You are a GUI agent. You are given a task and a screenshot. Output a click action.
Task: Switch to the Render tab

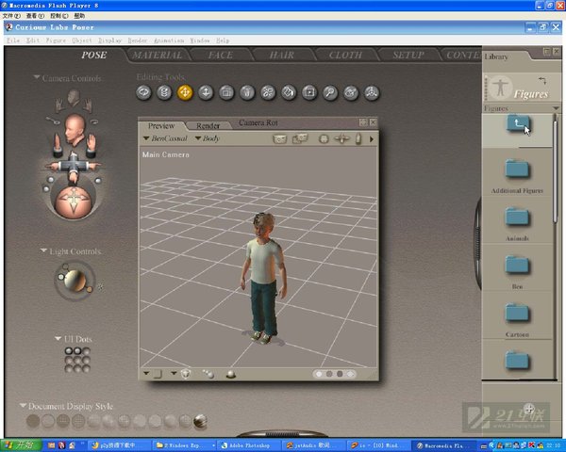coord(208,124)
